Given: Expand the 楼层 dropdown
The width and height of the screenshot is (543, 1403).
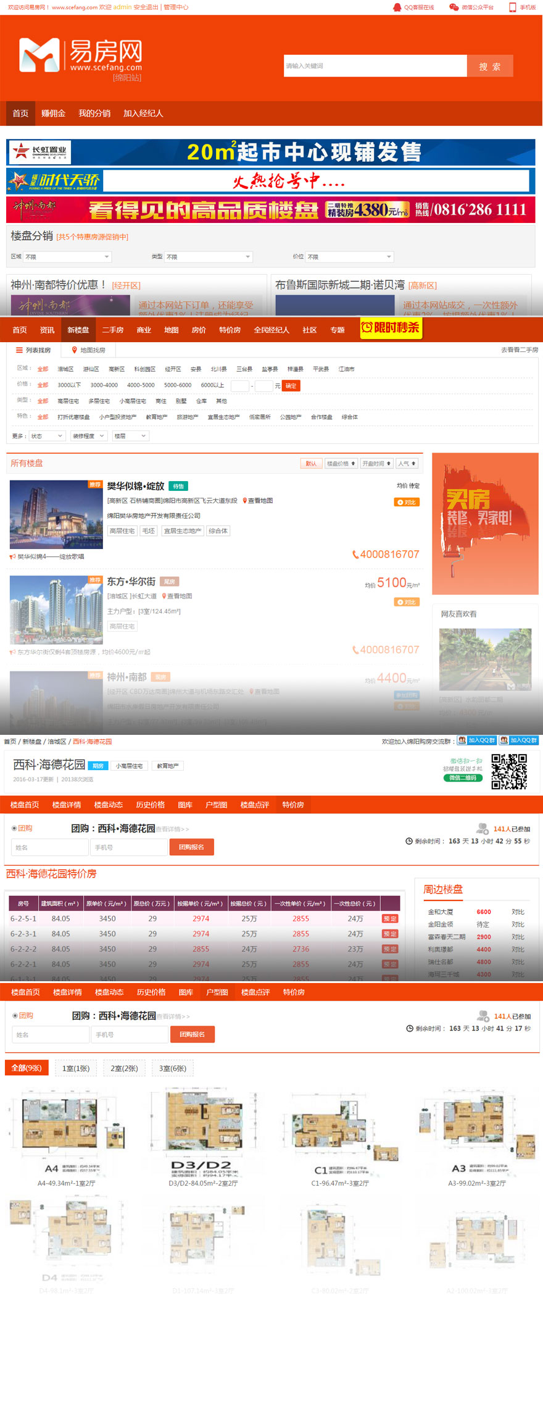Looking at the screenshot, I should pyautogui.click(x=131, y=436).
